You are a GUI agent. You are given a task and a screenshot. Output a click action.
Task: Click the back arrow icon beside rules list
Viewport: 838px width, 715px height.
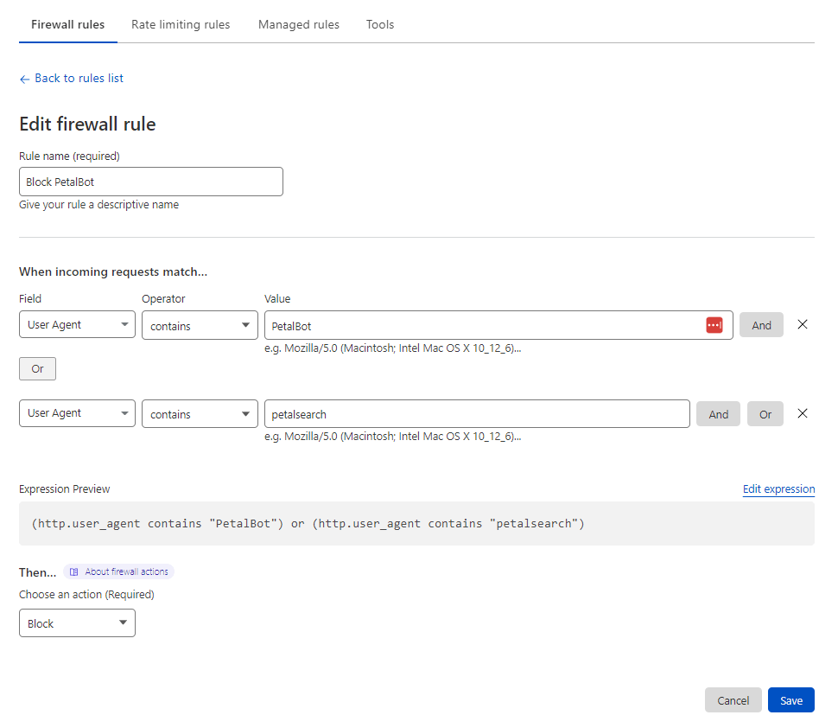[x=24, y=80]
